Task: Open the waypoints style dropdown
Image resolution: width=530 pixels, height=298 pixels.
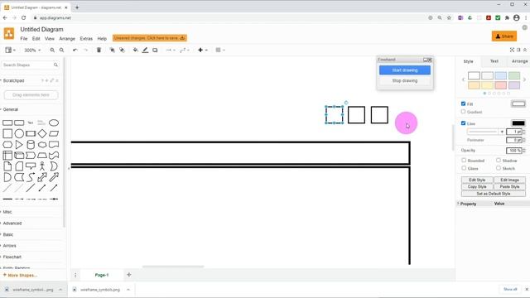Action: pos(184,50)
